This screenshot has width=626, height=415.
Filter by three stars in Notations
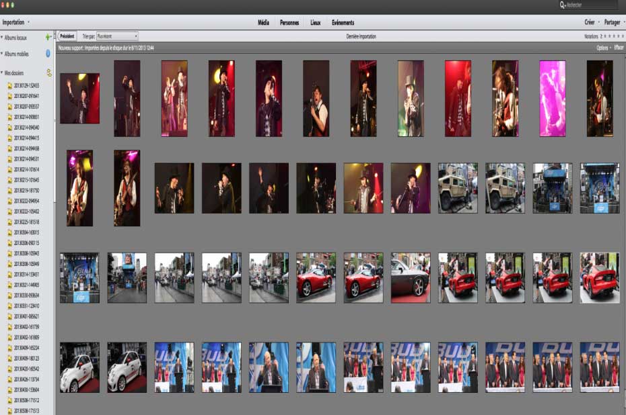tap(614, 36)
